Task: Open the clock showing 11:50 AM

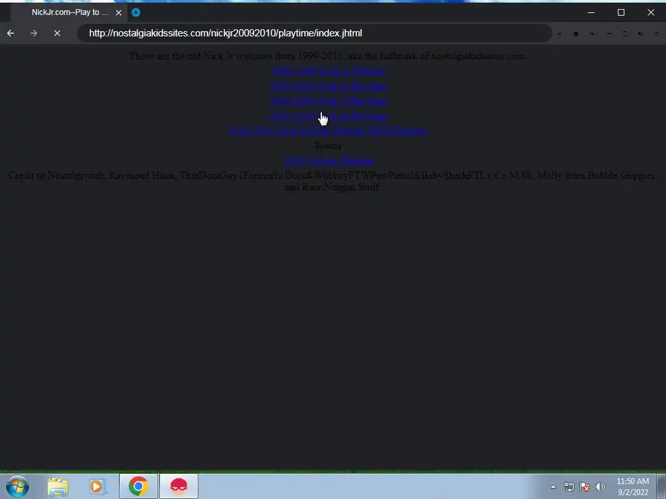Action: click(x=632, y=487)
